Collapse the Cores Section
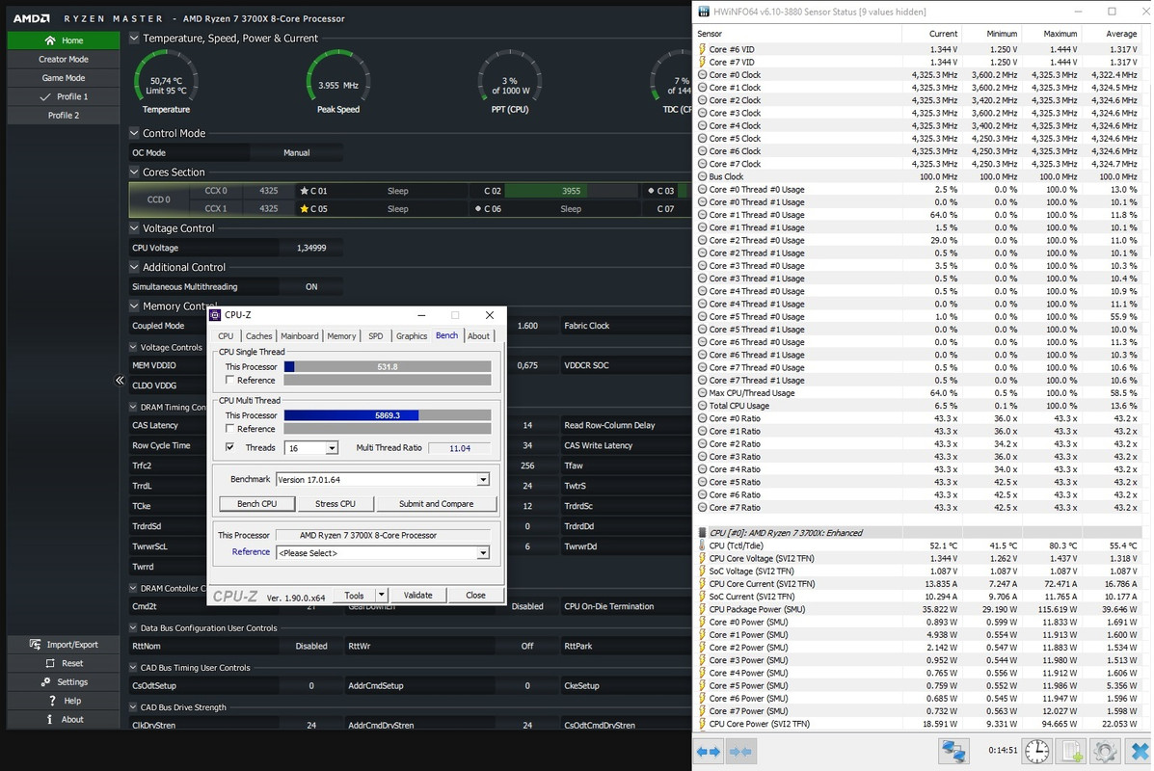 coord(134,173)
